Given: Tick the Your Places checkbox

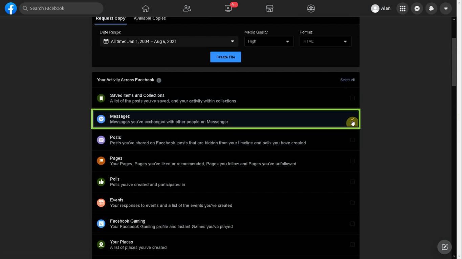Looking at the screenshot, I should pyautogui.click(x=352, y=244).
